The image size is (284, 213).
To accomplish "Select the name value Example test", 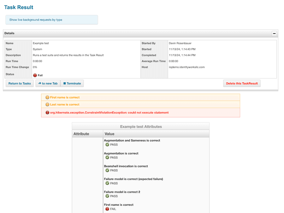I will point(41,43).
